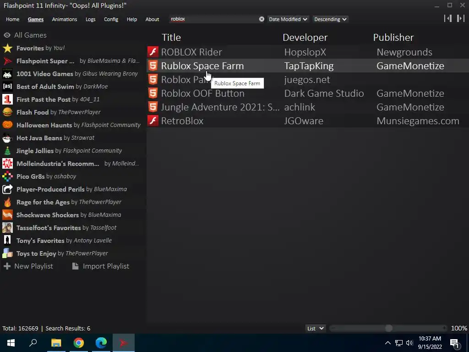The height and width of the screenshot is (352, 469).
Task: Select the ROBLOX Rider game row
Action: 308,52
